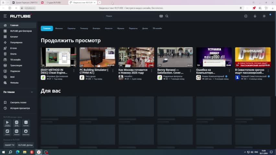Open options menu for В Севастополе video
The image size is (276, 155).
click(268, 71)
